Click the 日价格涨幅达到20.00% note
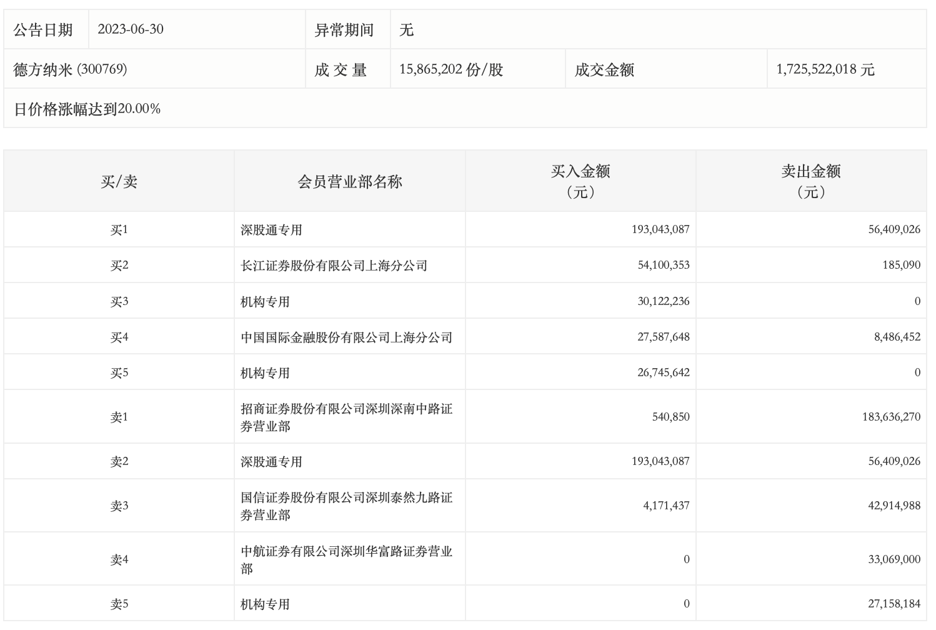The height and width of the screenshot is (630, 936). coord(87,109)
